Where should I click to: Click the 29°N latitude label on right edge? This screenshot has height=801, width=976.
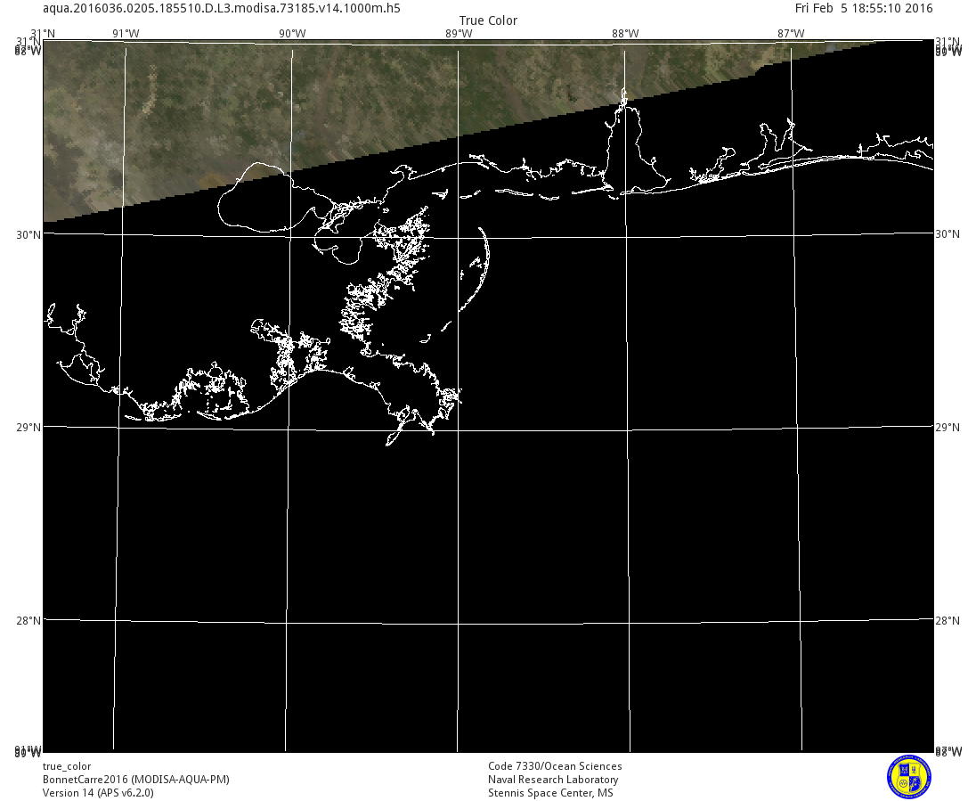coord(948,428)
